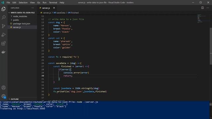Open the Edit menu
This screenshot has width=212, height=119.
point(14,3)
